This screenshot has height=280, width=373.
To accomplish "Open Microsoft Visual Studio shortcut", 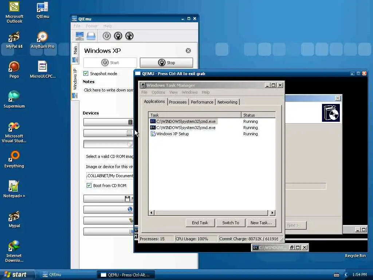I will coord(14,132).
